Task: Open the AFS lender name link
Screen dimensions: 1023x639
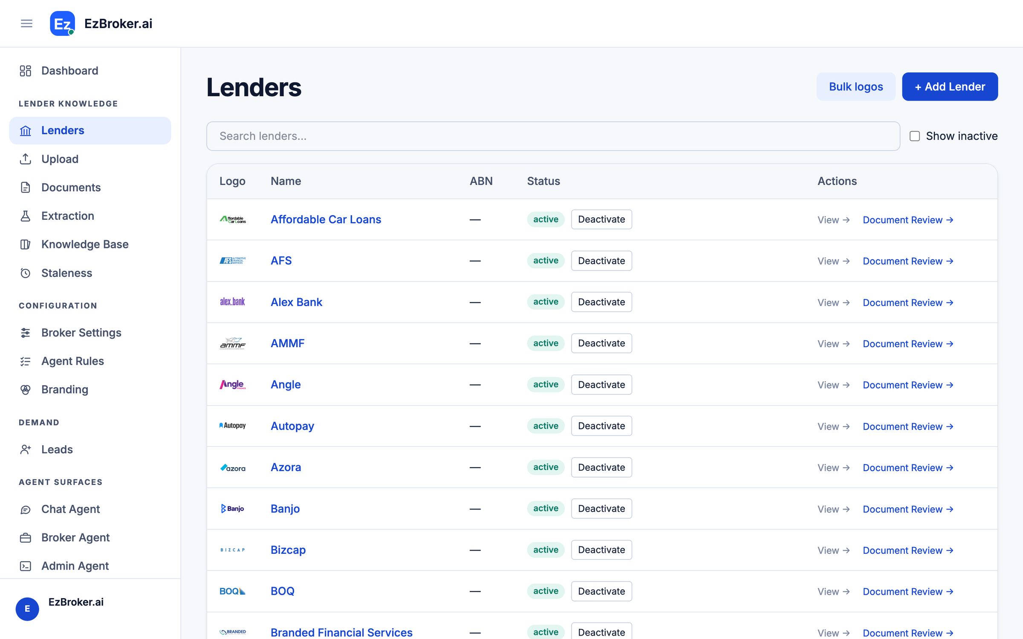Action: 281,261
